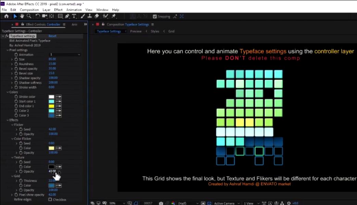Select the Roto Brush tool
Viewport: 357px width, 205px height.
click(105, 16)
